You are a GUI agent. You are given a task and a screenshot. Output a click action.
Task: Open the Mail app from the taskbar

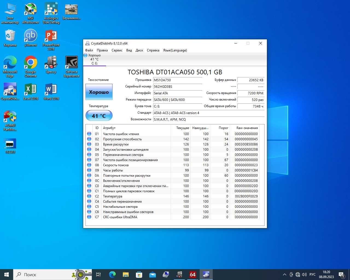[152, 275]
